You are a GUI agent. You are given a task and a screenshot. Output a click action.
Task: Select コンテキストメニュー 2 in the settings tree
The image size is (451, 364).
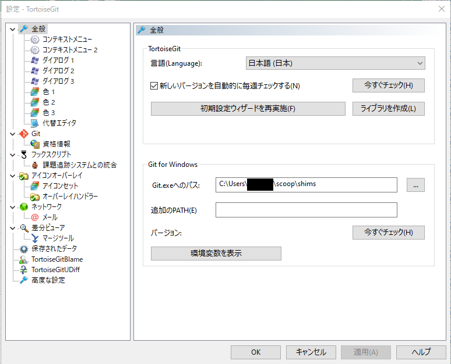(x=70, y=50)
